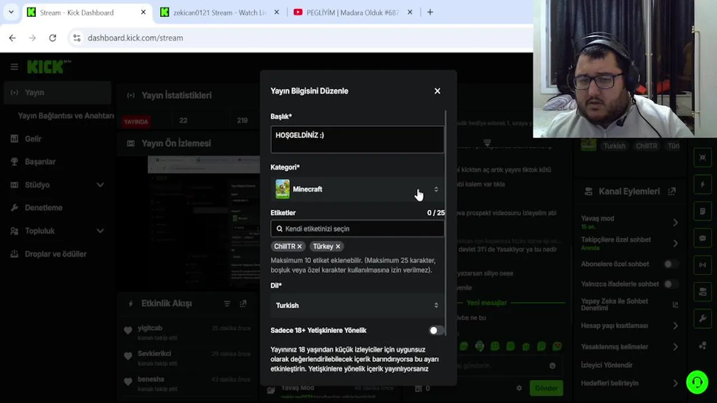Click the green headset support button

click(697, 382)
